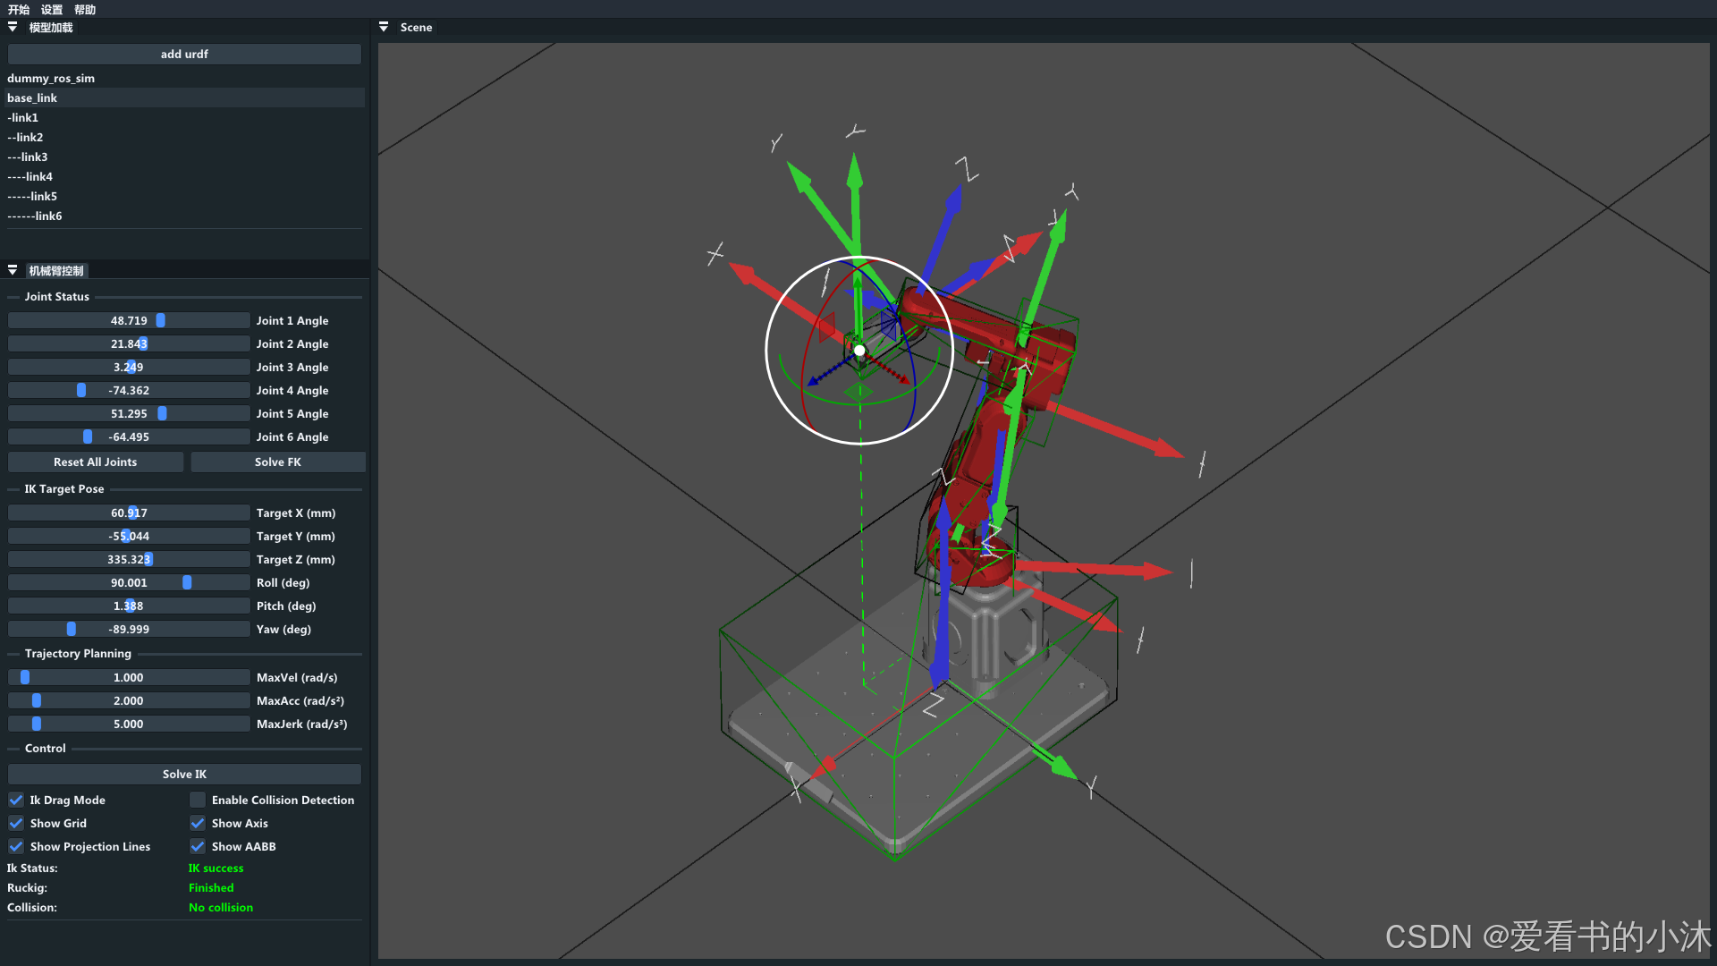The width and height of the screenshot is (1717, 966).
Task: Click the add urdf button
Action: (x=184, y=55)
